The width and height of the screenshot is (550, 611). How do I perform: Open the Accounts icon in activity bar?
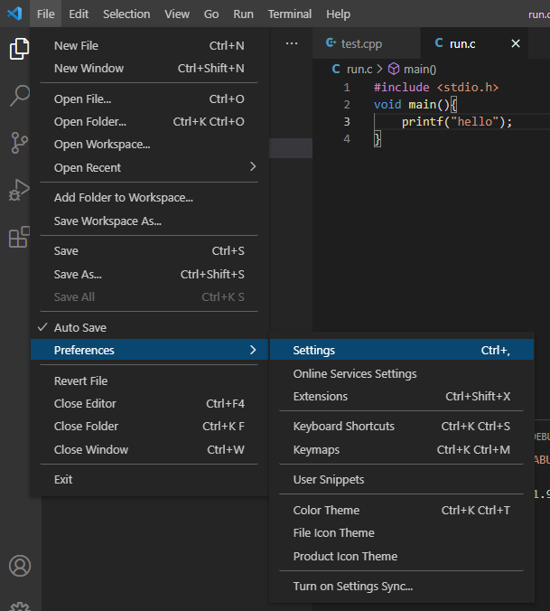point(20,566)
